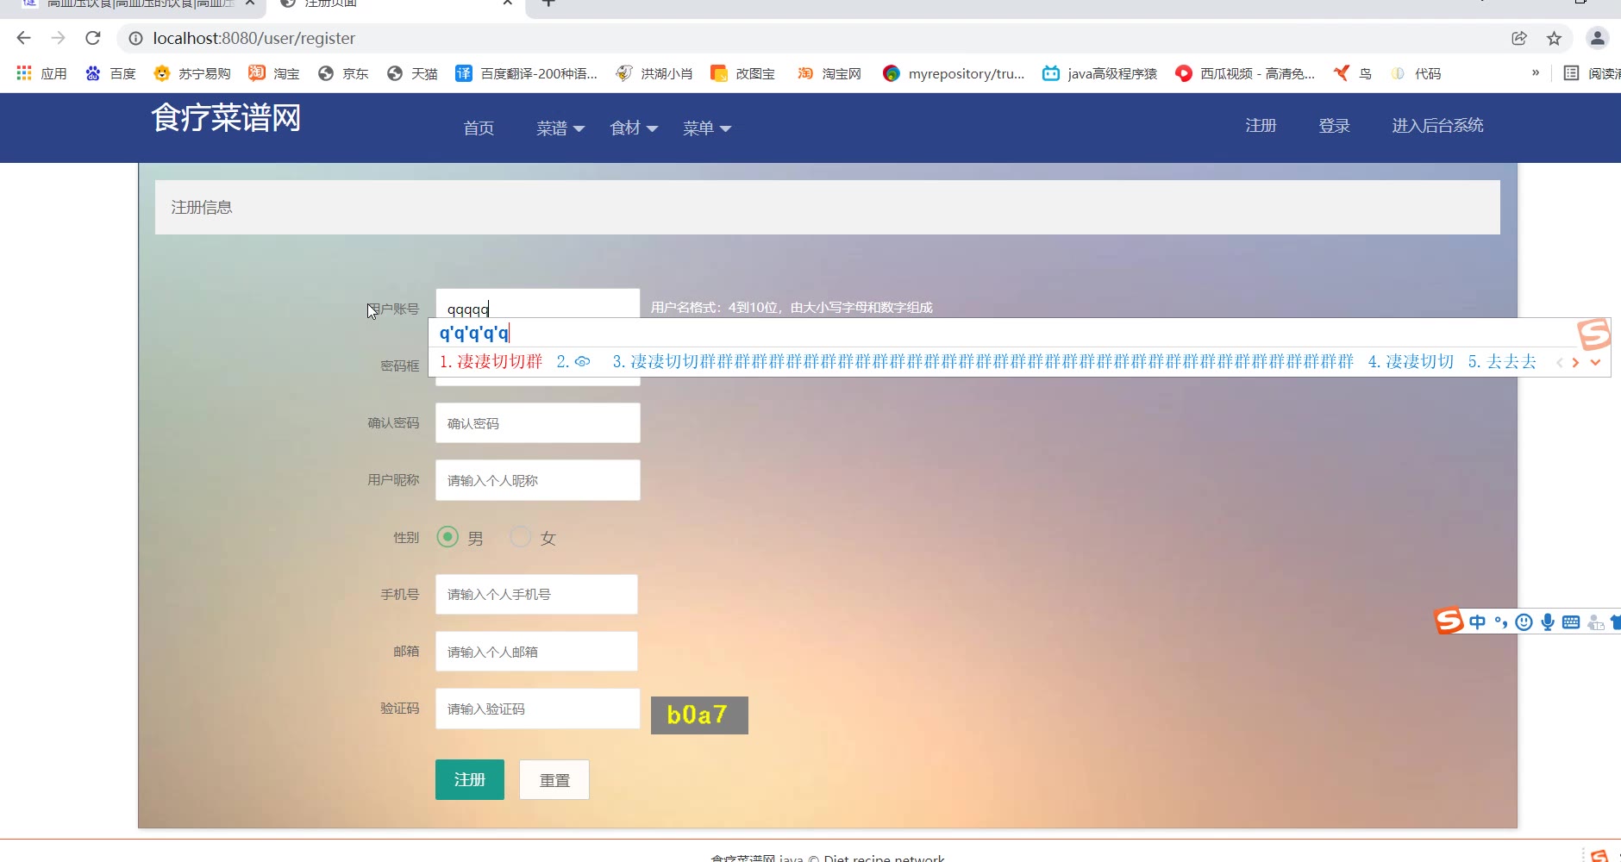Click the share page icon in address bar
Image resolution: width=1621 pixels, height=862 pixels.
pyautogui.click(x=1519, y=38)
